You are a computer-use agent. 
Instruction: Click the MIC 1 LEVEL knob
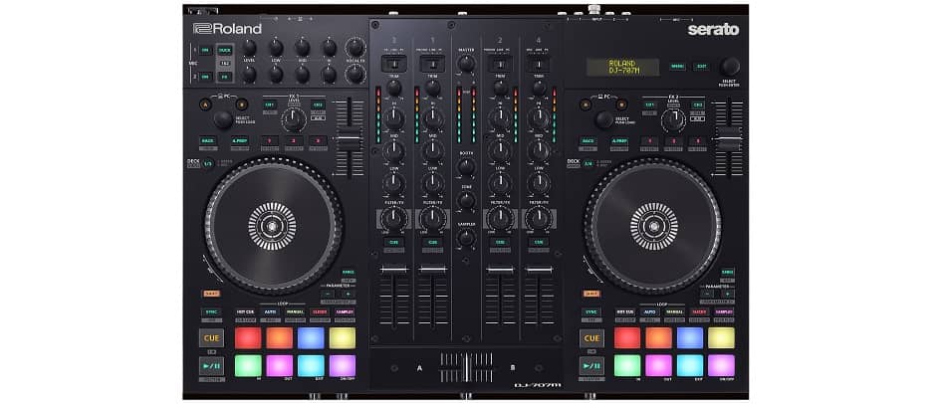249,48
